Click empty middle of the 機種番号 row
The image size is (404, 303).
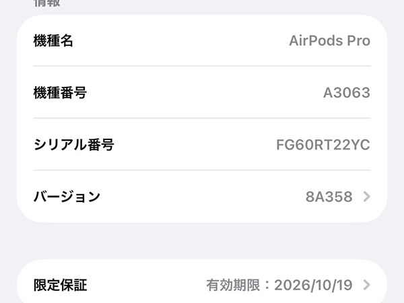pyautogui.click(x=202, y=93)
